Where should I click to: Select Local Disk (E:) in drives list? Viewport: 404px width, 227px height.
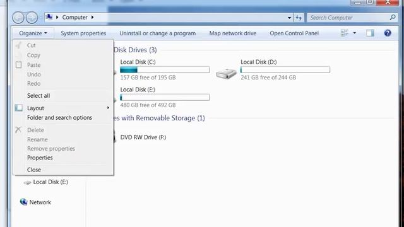coord(138,90)
